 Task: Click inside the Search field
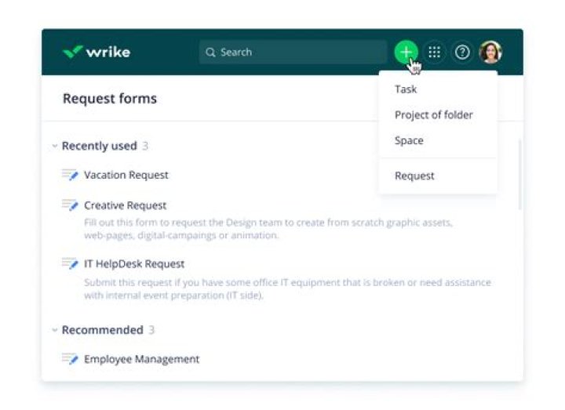(x=293, y=53)
